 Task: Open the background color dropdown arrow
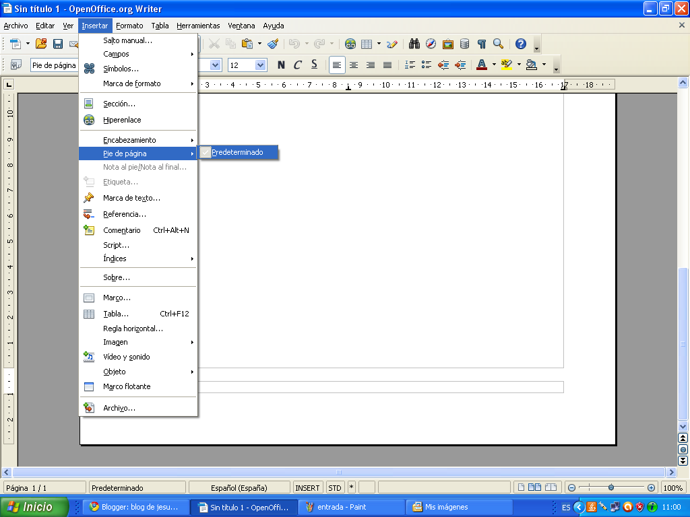click(x=544, y=65)
